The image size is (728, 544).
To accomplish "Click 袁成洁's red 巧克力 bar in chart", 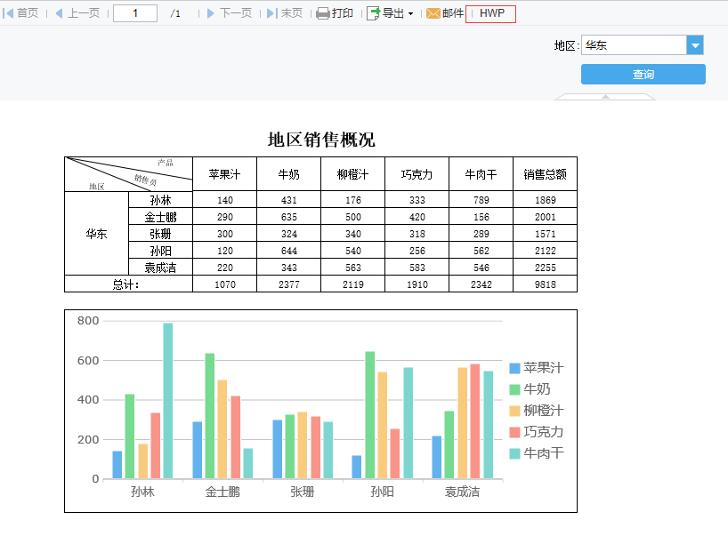I will pyautogui.click(x=475, y=421).
